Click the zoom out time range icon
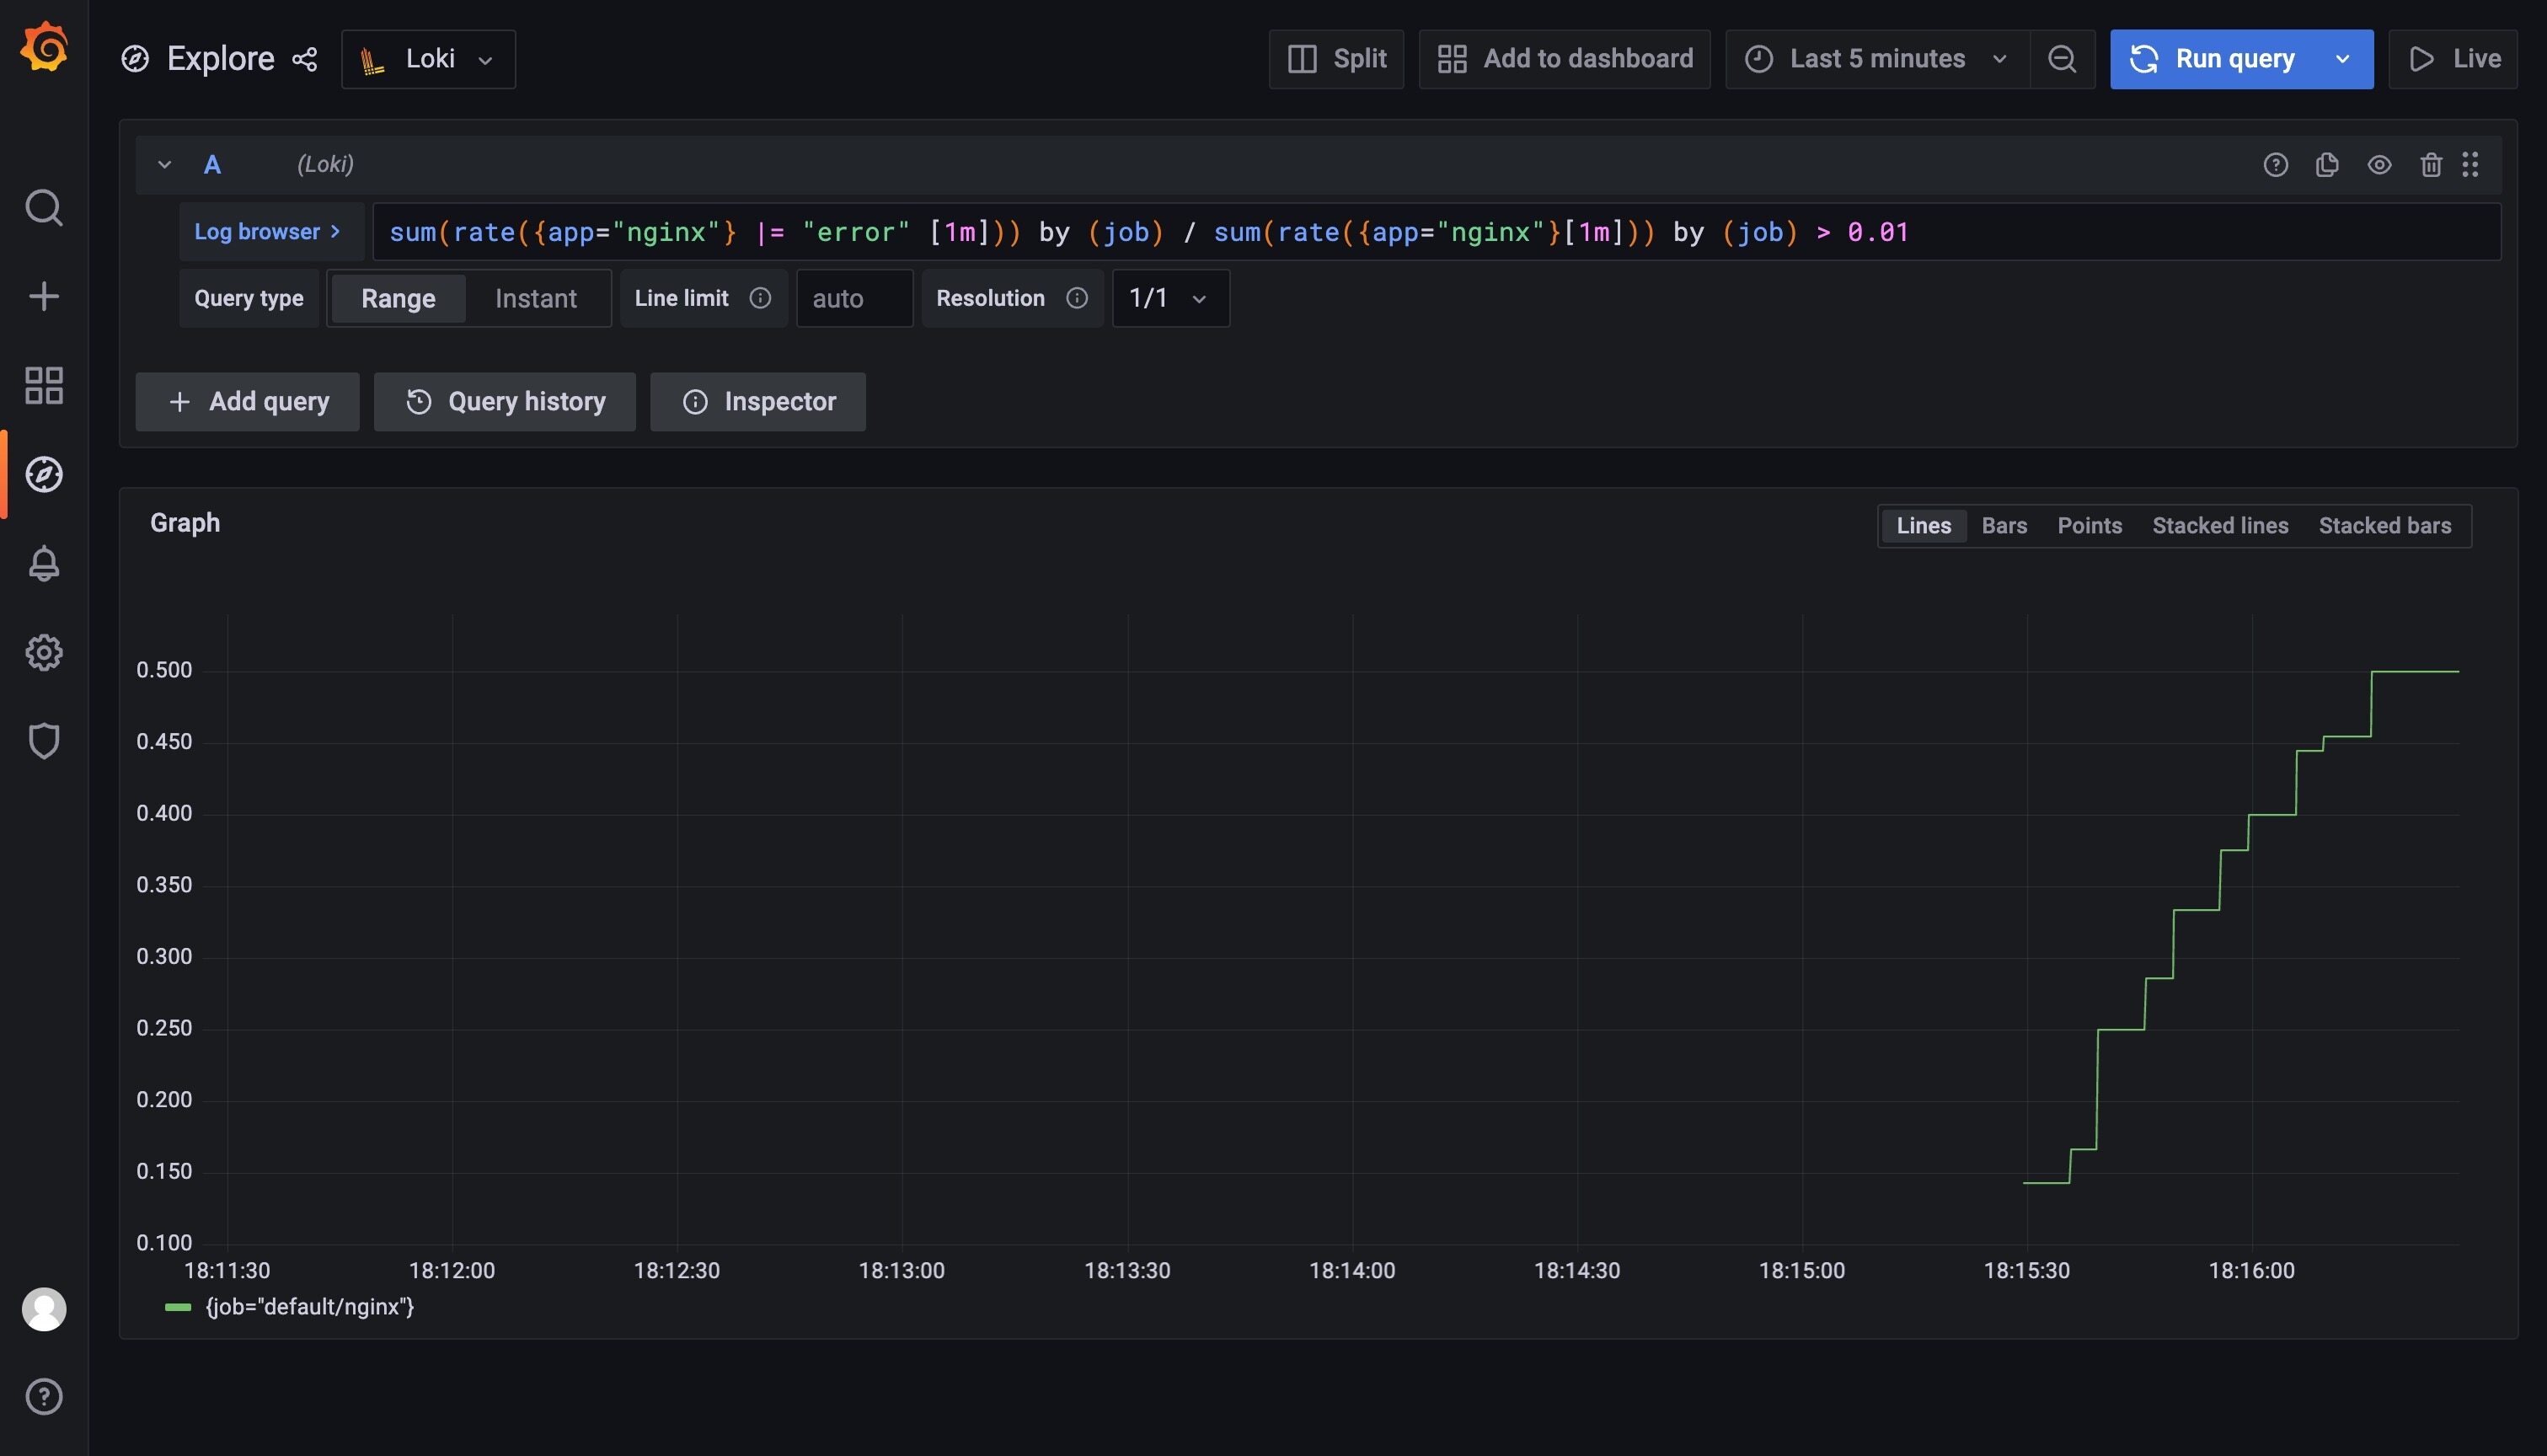Screen dimensions: 2547x1456 pyautogui.click(x=2063, y=59)
